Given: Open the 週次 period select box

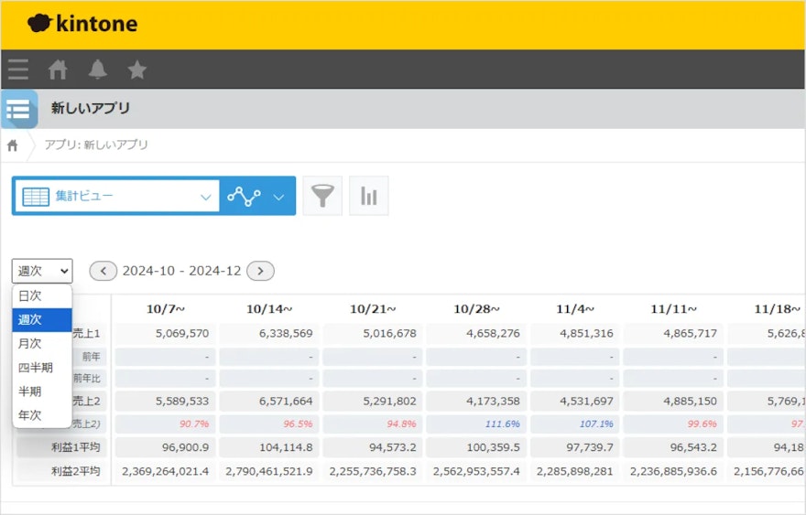Looking at the screenshot, I should pos(42,271).
